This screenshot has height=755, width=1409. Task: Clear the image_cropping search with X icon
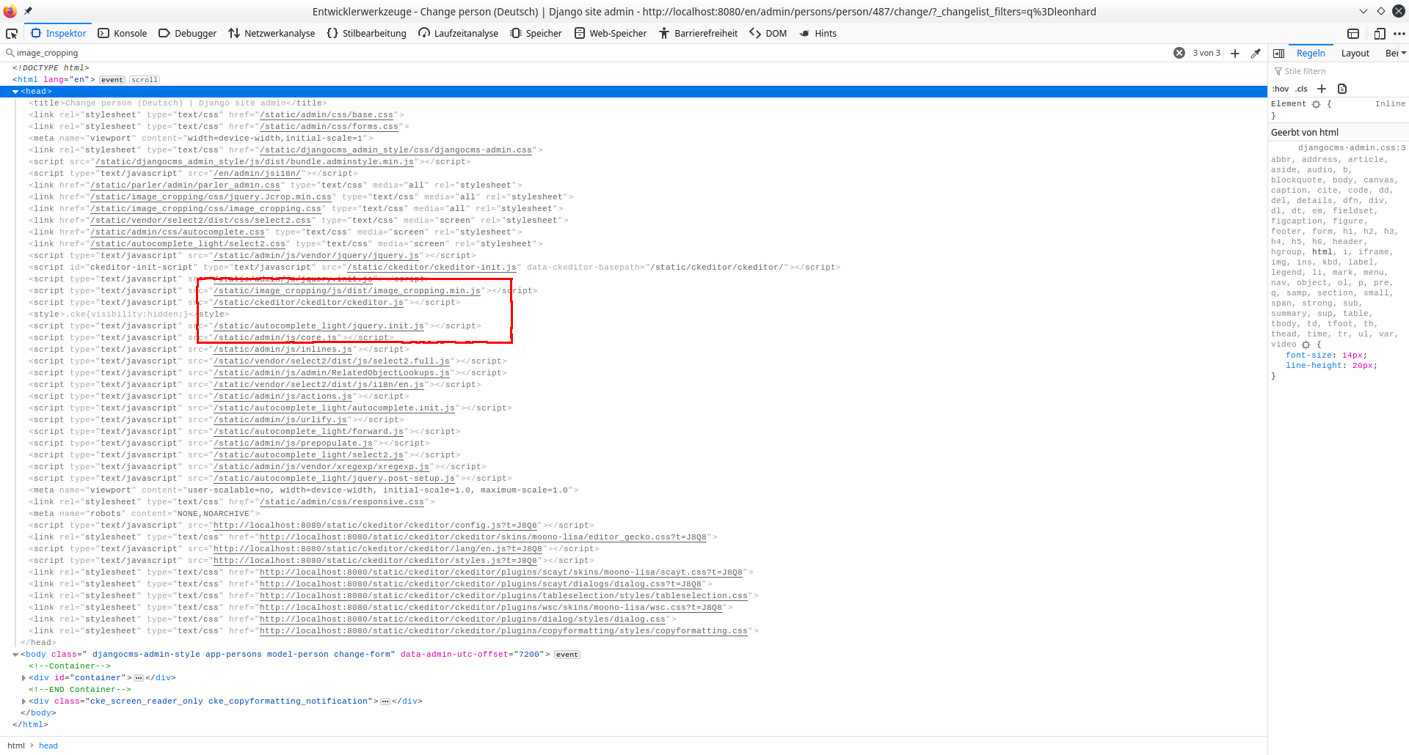coord(1179,52)
